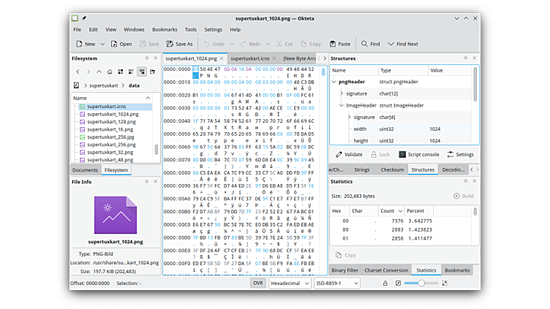Open Structures Settings
Screen dimensions: 550x309
(x=460, y=154)
